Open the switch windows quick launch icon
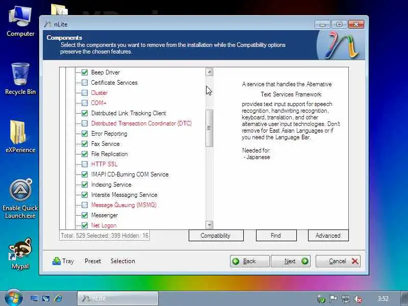The height and width of the screenshot is (306, 408). coord(46,298)
